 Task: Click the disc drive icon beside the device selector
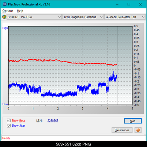click(4, 17)
